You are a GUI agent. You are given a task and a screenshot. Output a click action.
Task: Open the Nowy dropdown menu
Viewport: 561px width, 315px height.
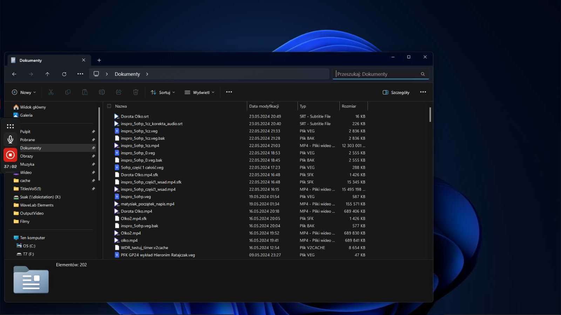click(x=24, y=92)
